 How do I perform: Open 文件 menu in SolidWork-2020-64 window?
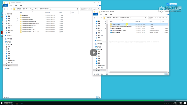[x=95, y=14]
